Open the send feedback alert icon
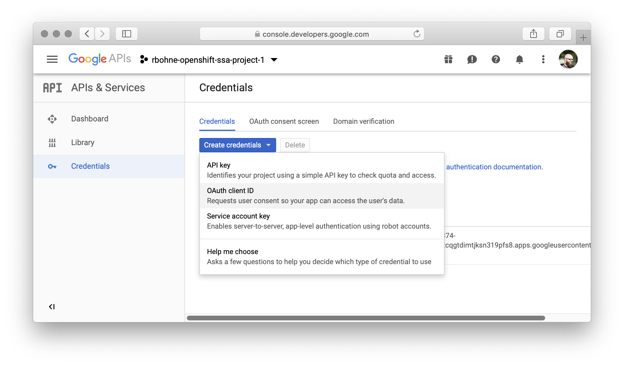 click(x=472, y=59)
